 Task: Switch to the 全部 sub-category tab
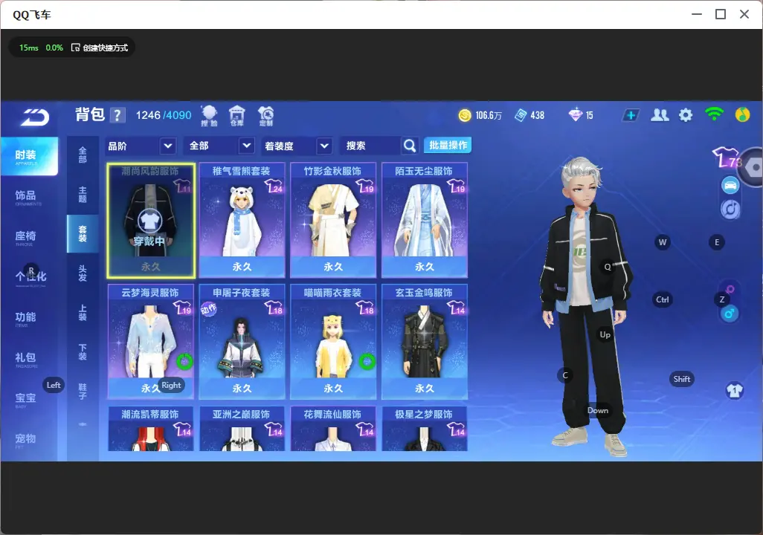coord(83,155)
